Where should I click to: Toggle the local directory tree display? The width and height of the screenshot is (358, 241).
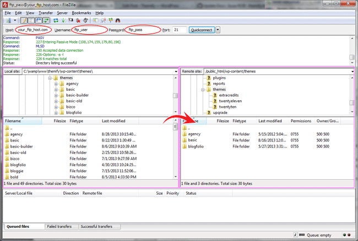pos(31,20)
